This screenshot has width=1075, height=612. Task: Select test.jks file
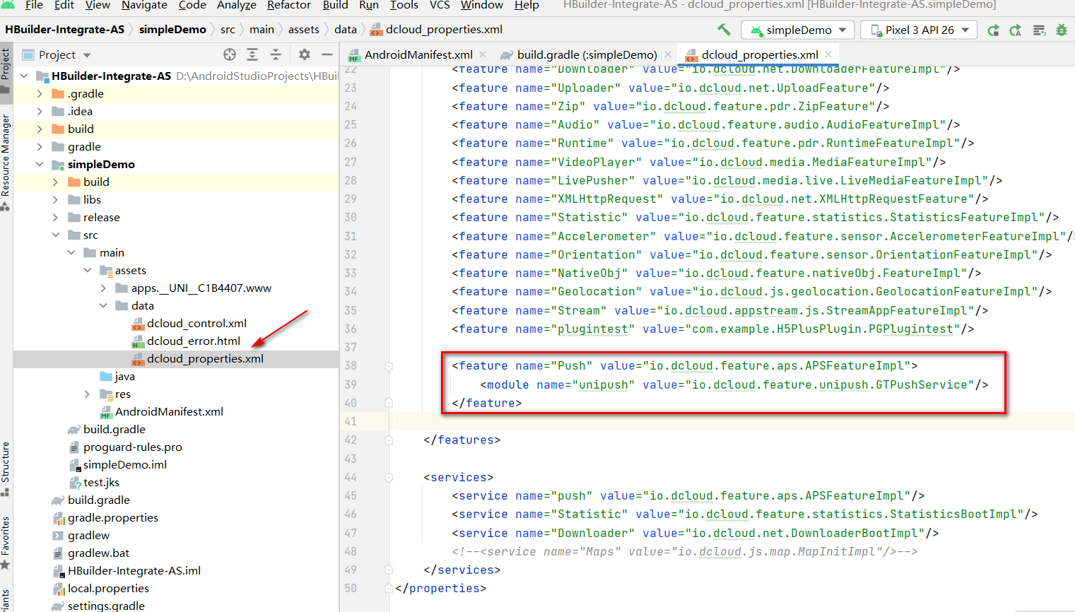[x=101, y=482]
